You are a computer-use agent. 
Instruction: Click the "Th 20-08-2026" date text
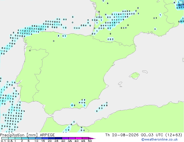pyautogui.click(x=122, y=135)
